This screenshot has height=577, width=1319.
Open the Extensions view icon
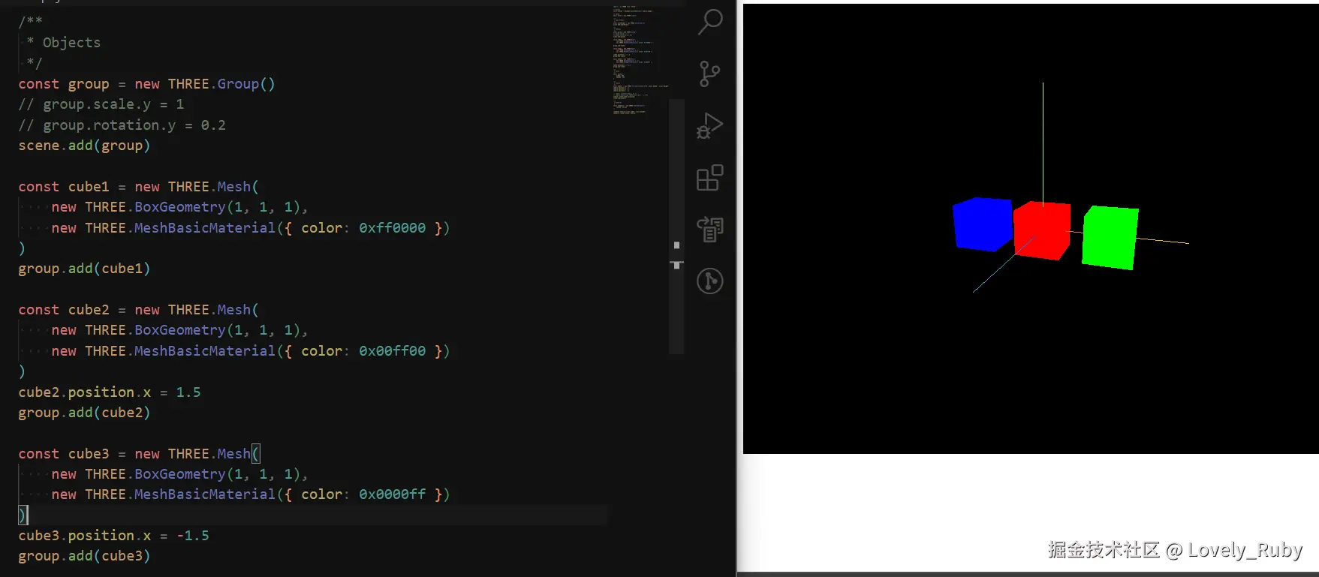[709, 178]
